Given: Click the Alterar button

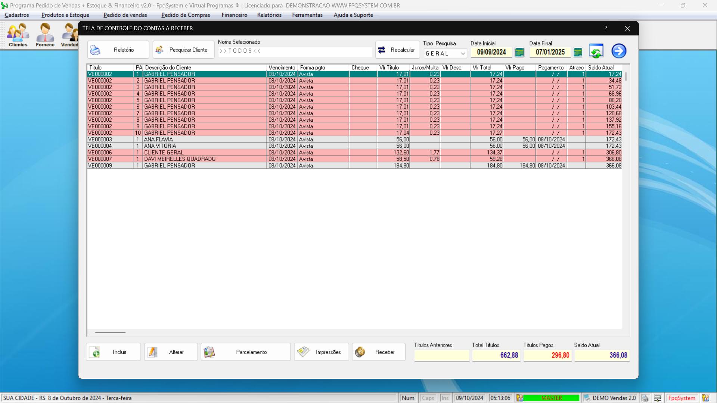Looking at the screenshot, I should tap(171, 352).
